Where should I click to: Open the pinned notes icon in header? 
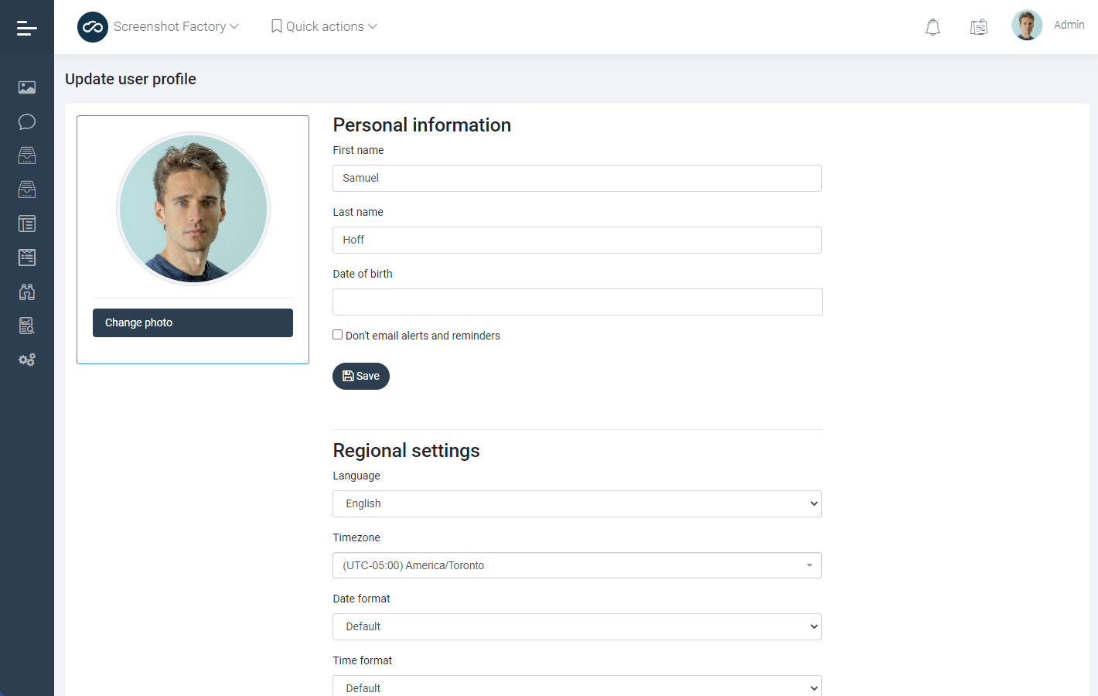(x=979, y=27)
